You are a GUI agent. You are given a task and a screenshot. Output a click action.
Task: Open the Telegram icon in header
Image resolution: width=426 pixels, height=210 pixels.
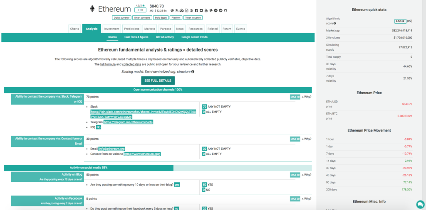(x=216, y=10)
